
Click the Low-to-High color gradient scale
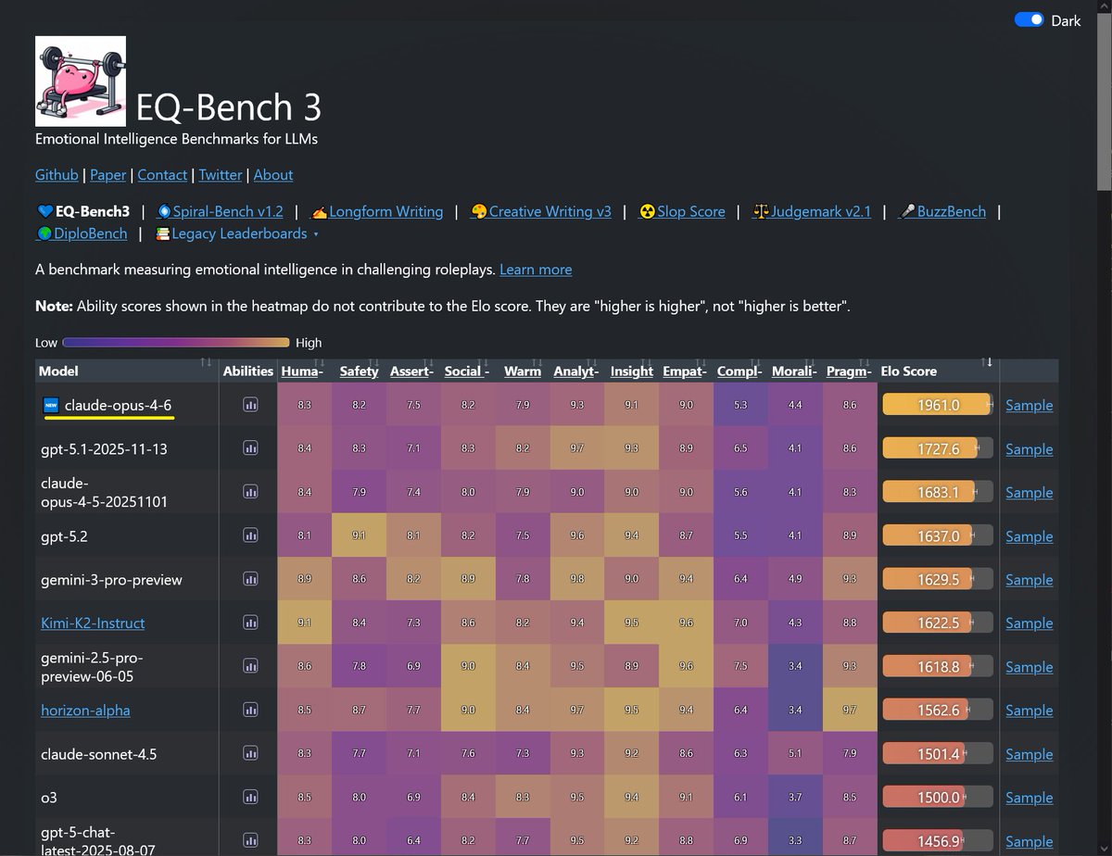pos(176,342)
